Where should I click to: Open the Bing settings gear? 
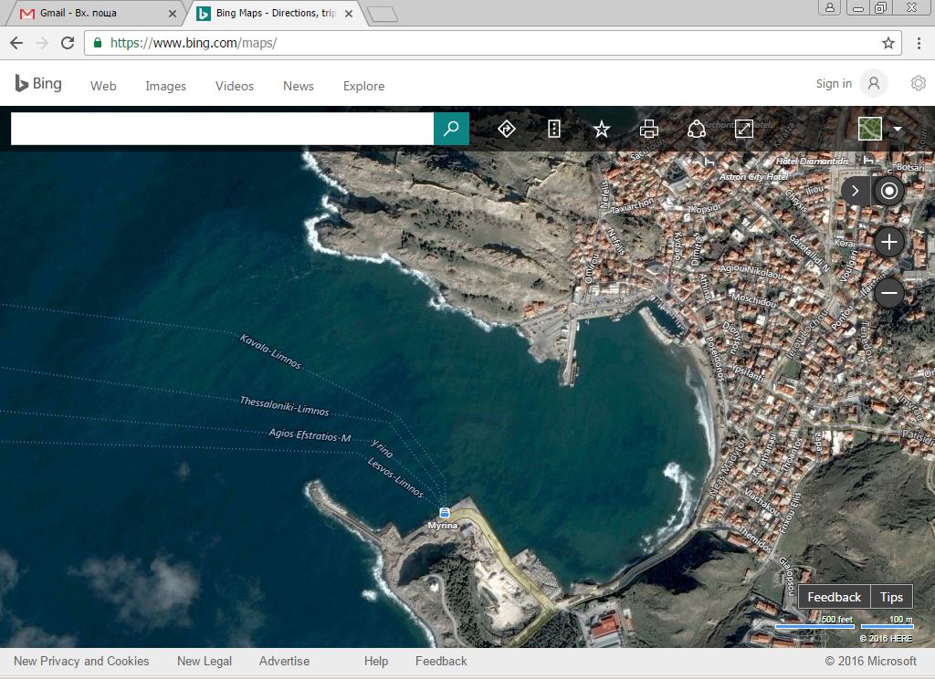[918, 84]
